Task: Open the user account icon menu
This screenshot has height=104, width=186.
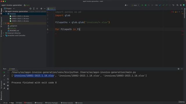Action: coord(126,5)
